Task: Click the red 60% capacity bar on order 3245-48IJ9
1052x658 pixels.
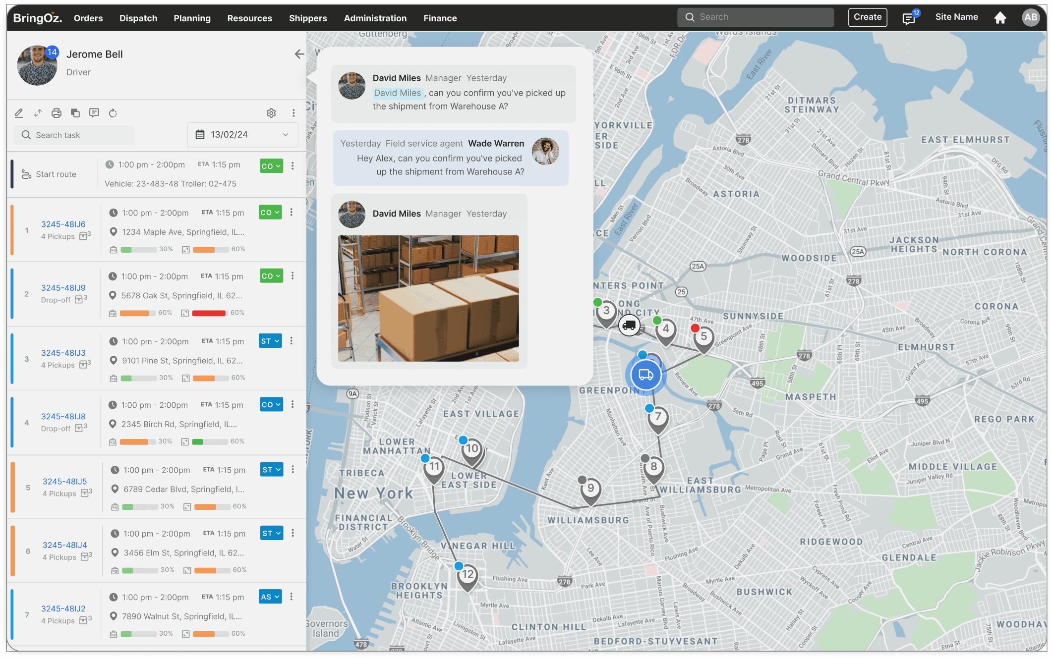Action: 209,313
